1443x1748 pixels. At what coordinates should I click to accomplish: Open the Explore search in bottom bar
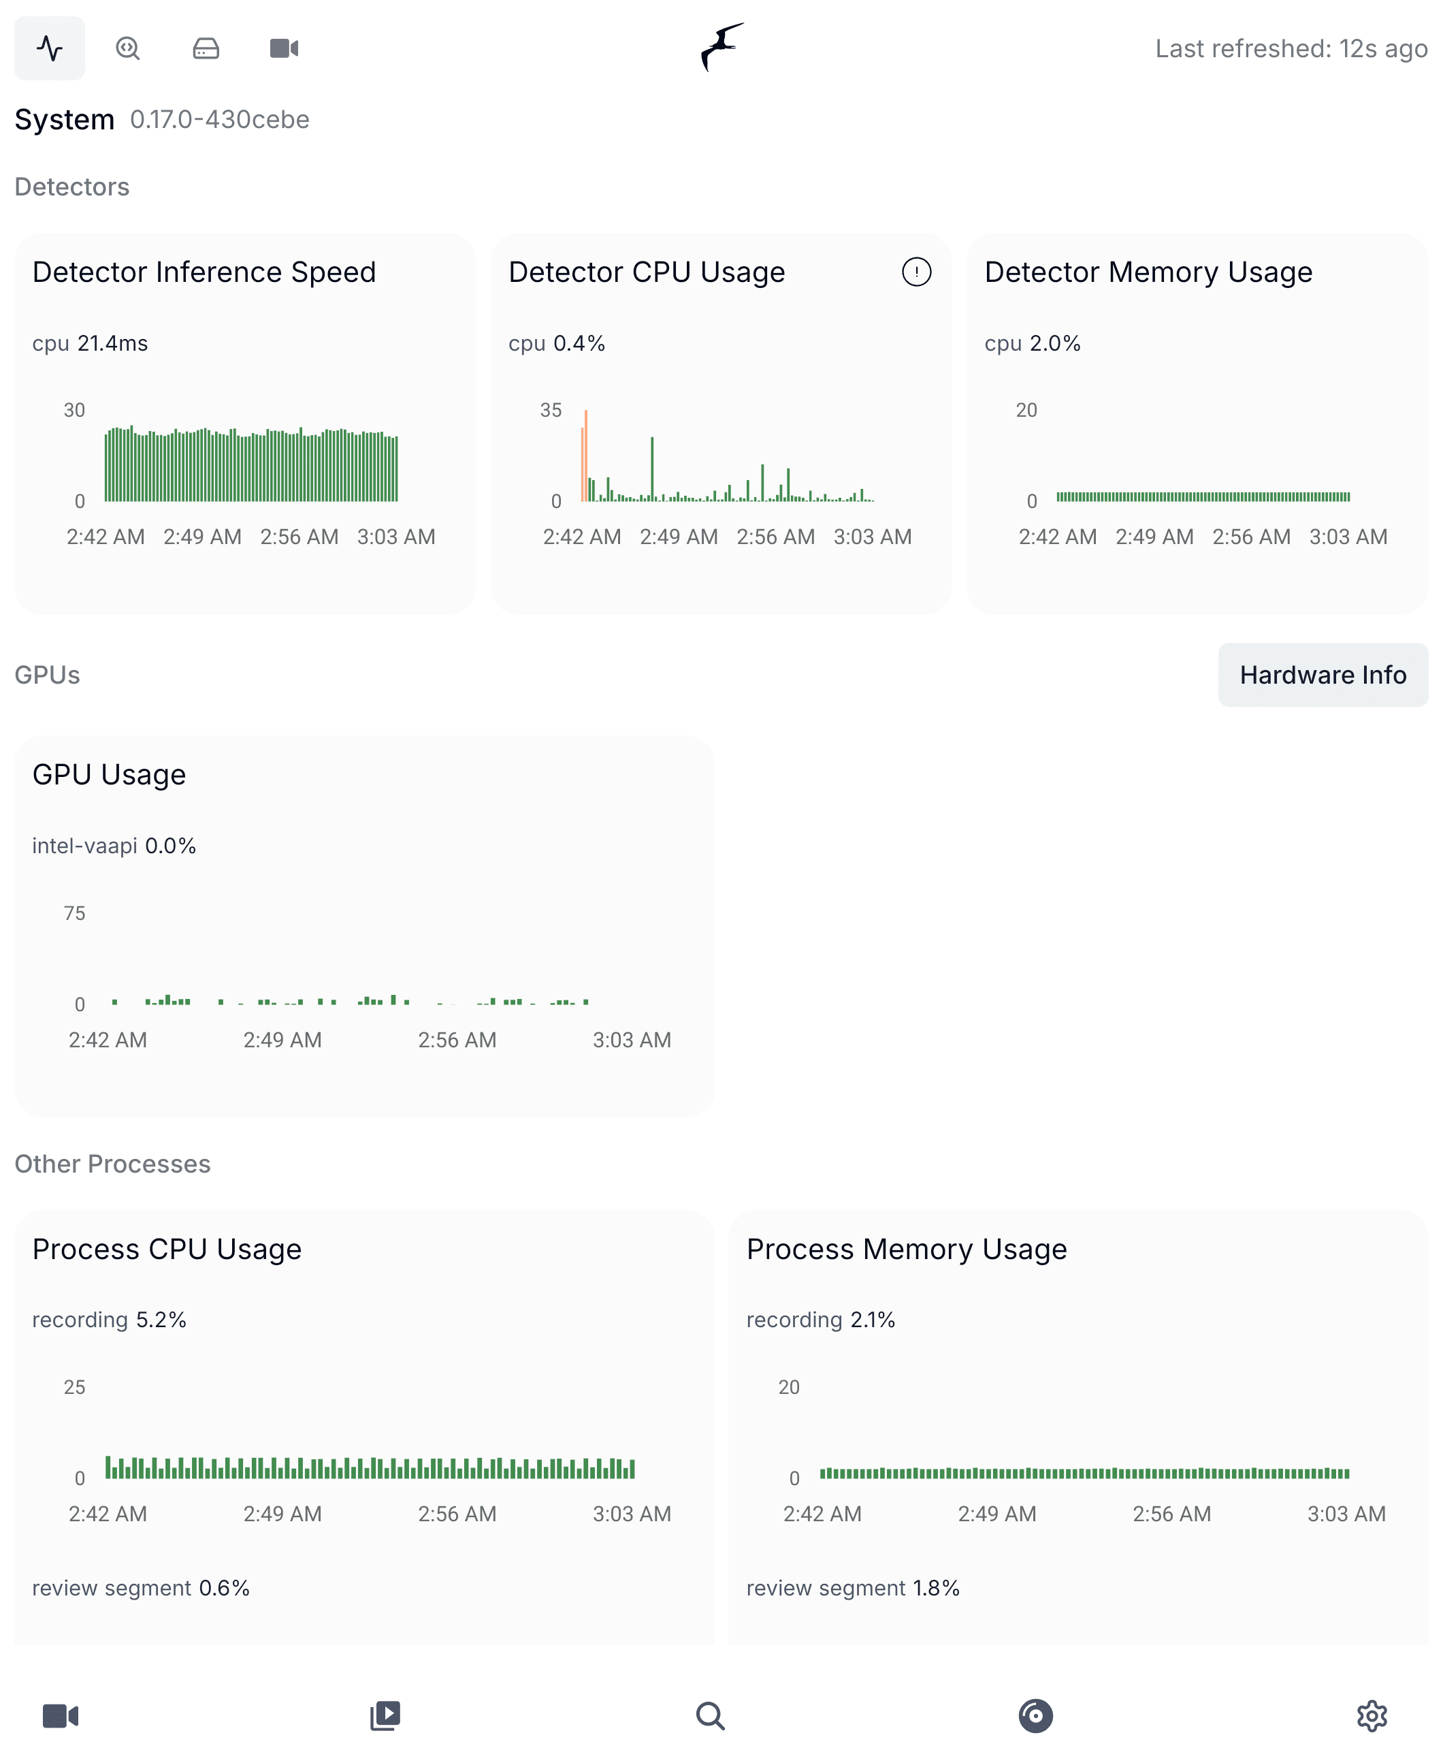tap(710, 1715)
